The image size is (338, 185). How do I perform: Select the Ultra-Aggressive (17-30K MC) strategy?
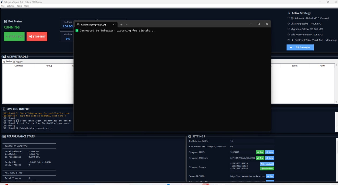289,24
